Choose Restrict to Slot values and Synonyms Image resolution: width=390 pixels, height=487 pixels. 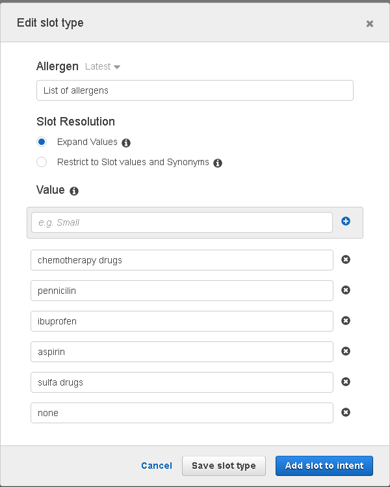[42, 162]
